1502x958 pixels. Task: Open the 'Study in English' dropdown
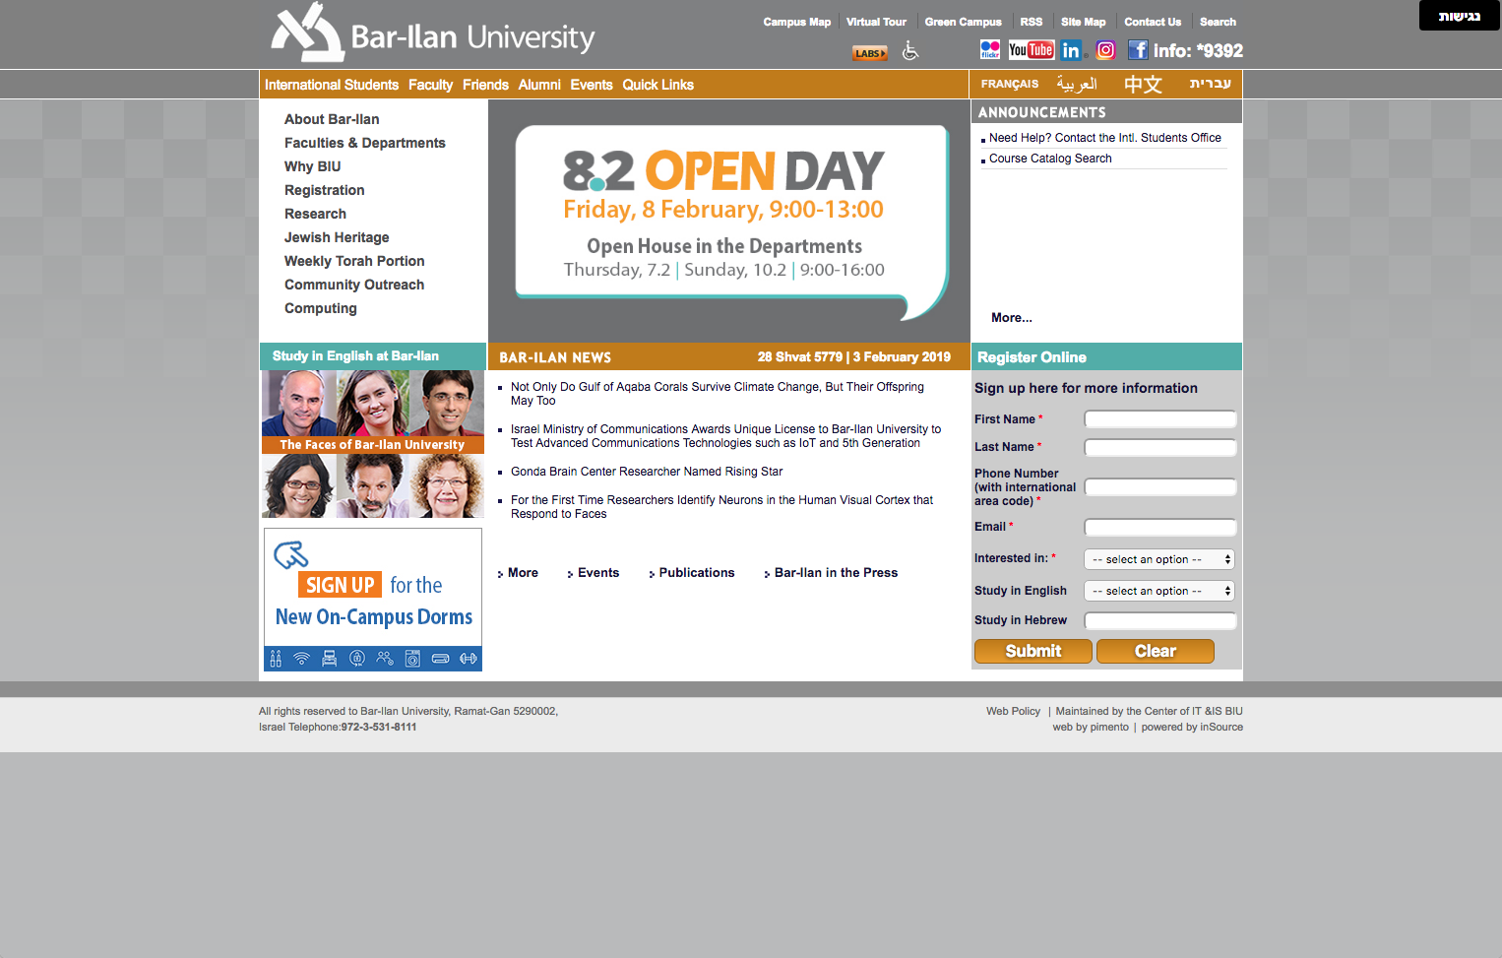pyautogui.click(x=1159, y=591)
